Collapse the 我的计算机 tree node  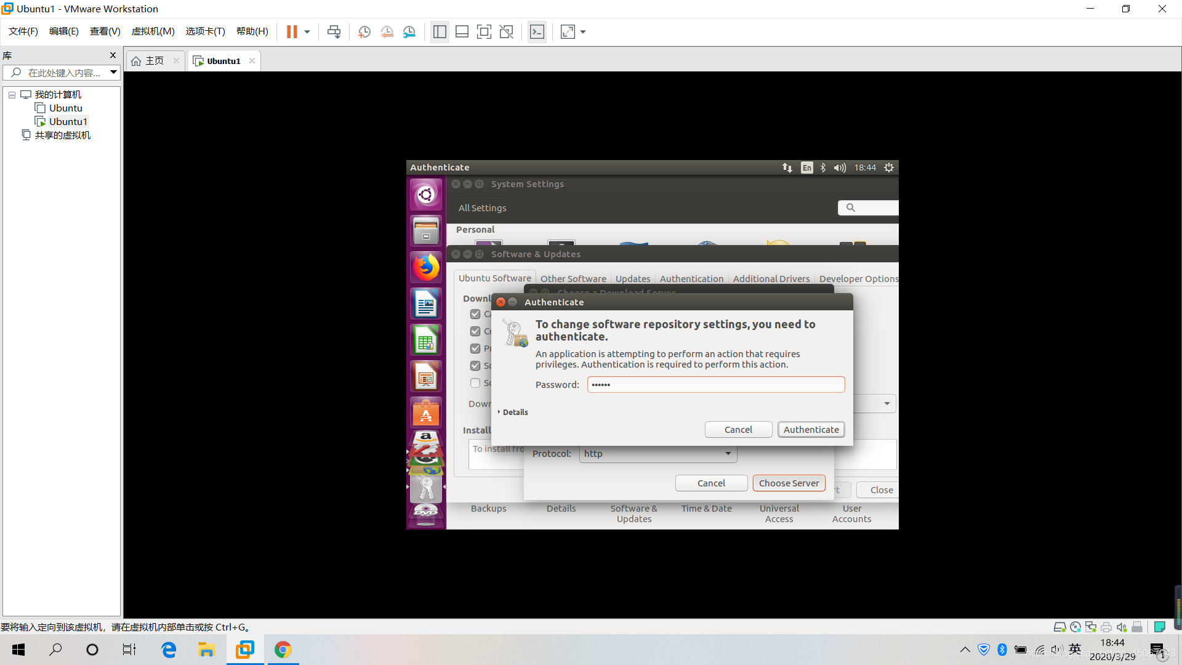pos(12,95)
